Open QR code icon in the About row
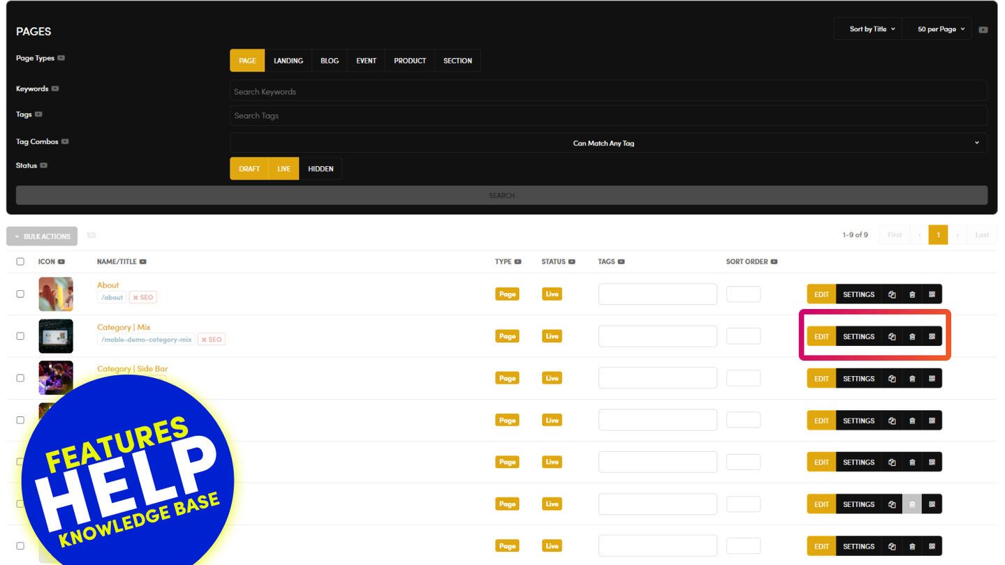 (x=932, y=294)
